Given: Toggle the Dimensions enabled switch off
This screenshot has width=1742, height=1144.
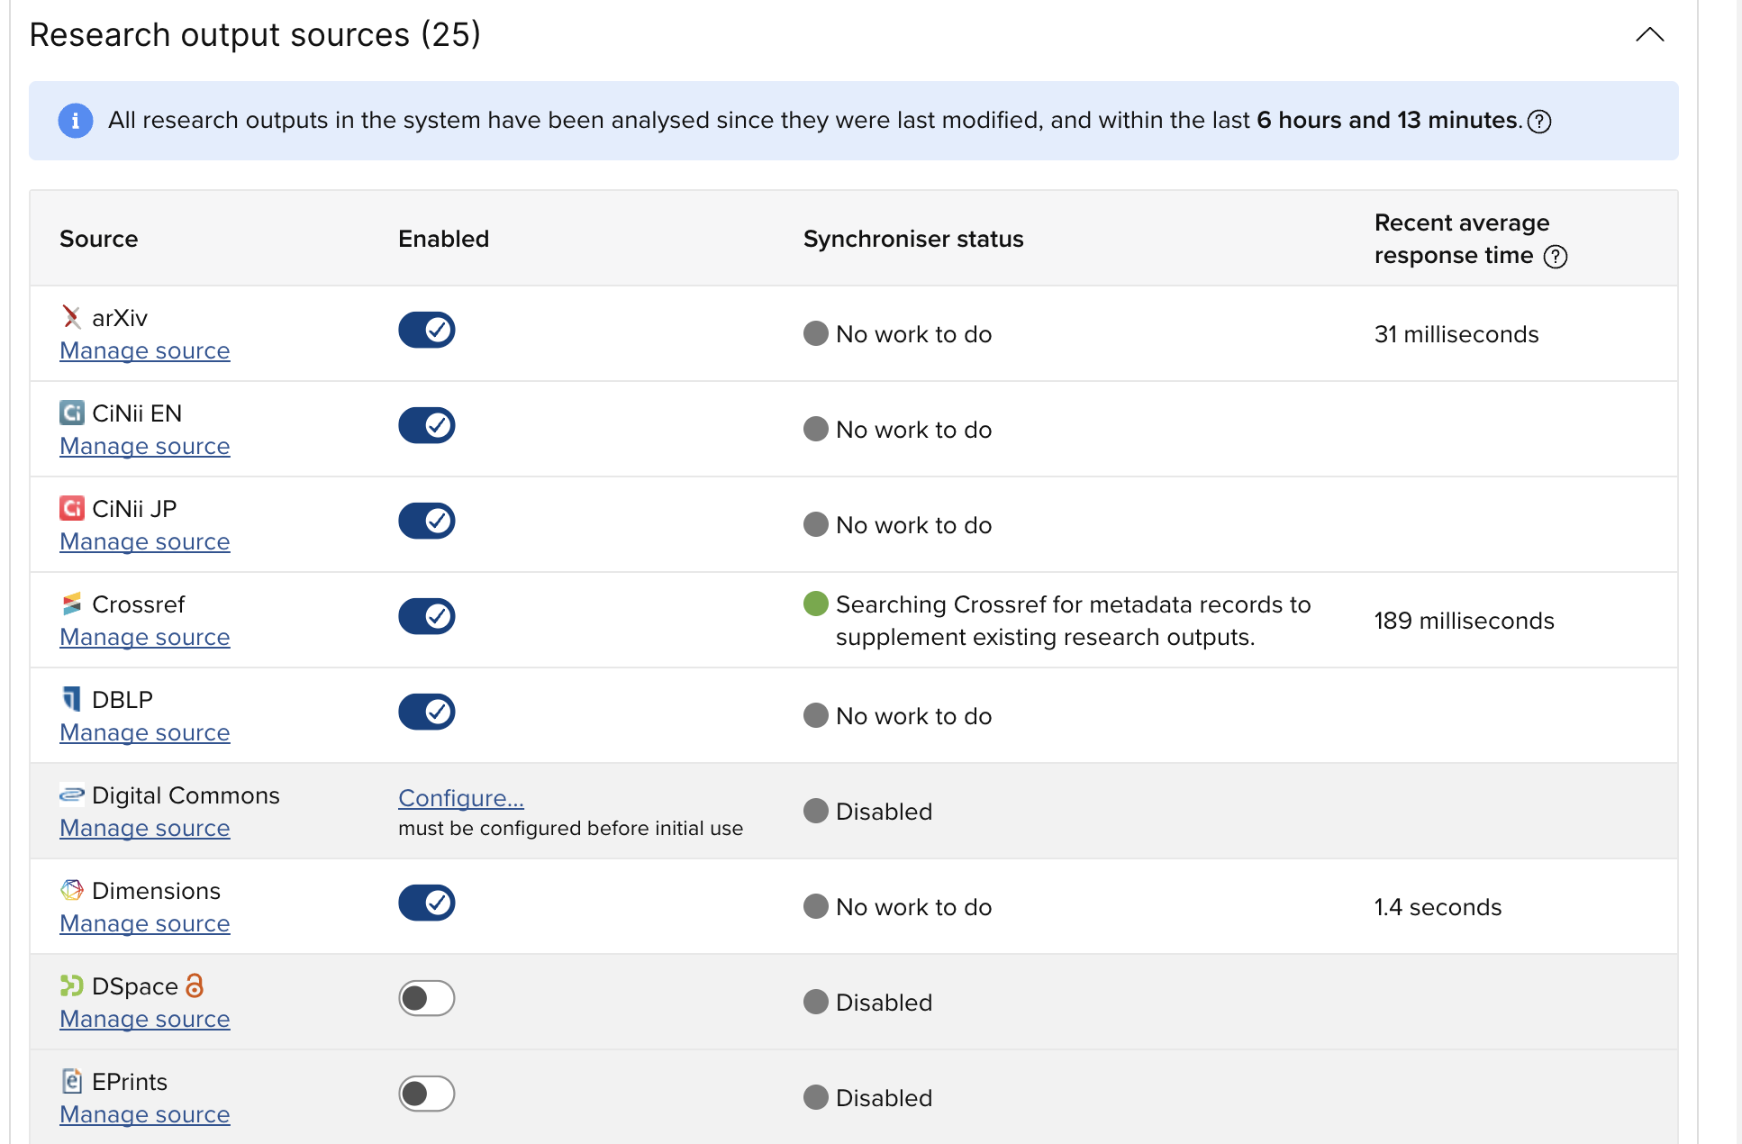Looking at the screenshot, I should 426,903.
